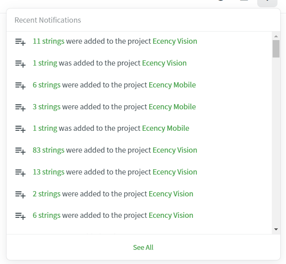Open Ecency Vision project in the first notification
The image size is (286, 264).
tap(175, 41)
